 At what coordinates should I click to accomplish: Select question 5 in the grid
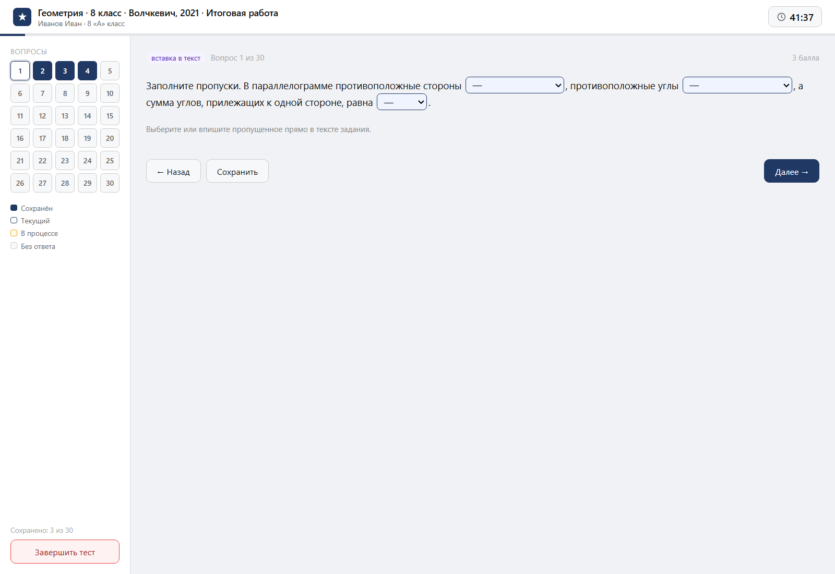point(110,71)
